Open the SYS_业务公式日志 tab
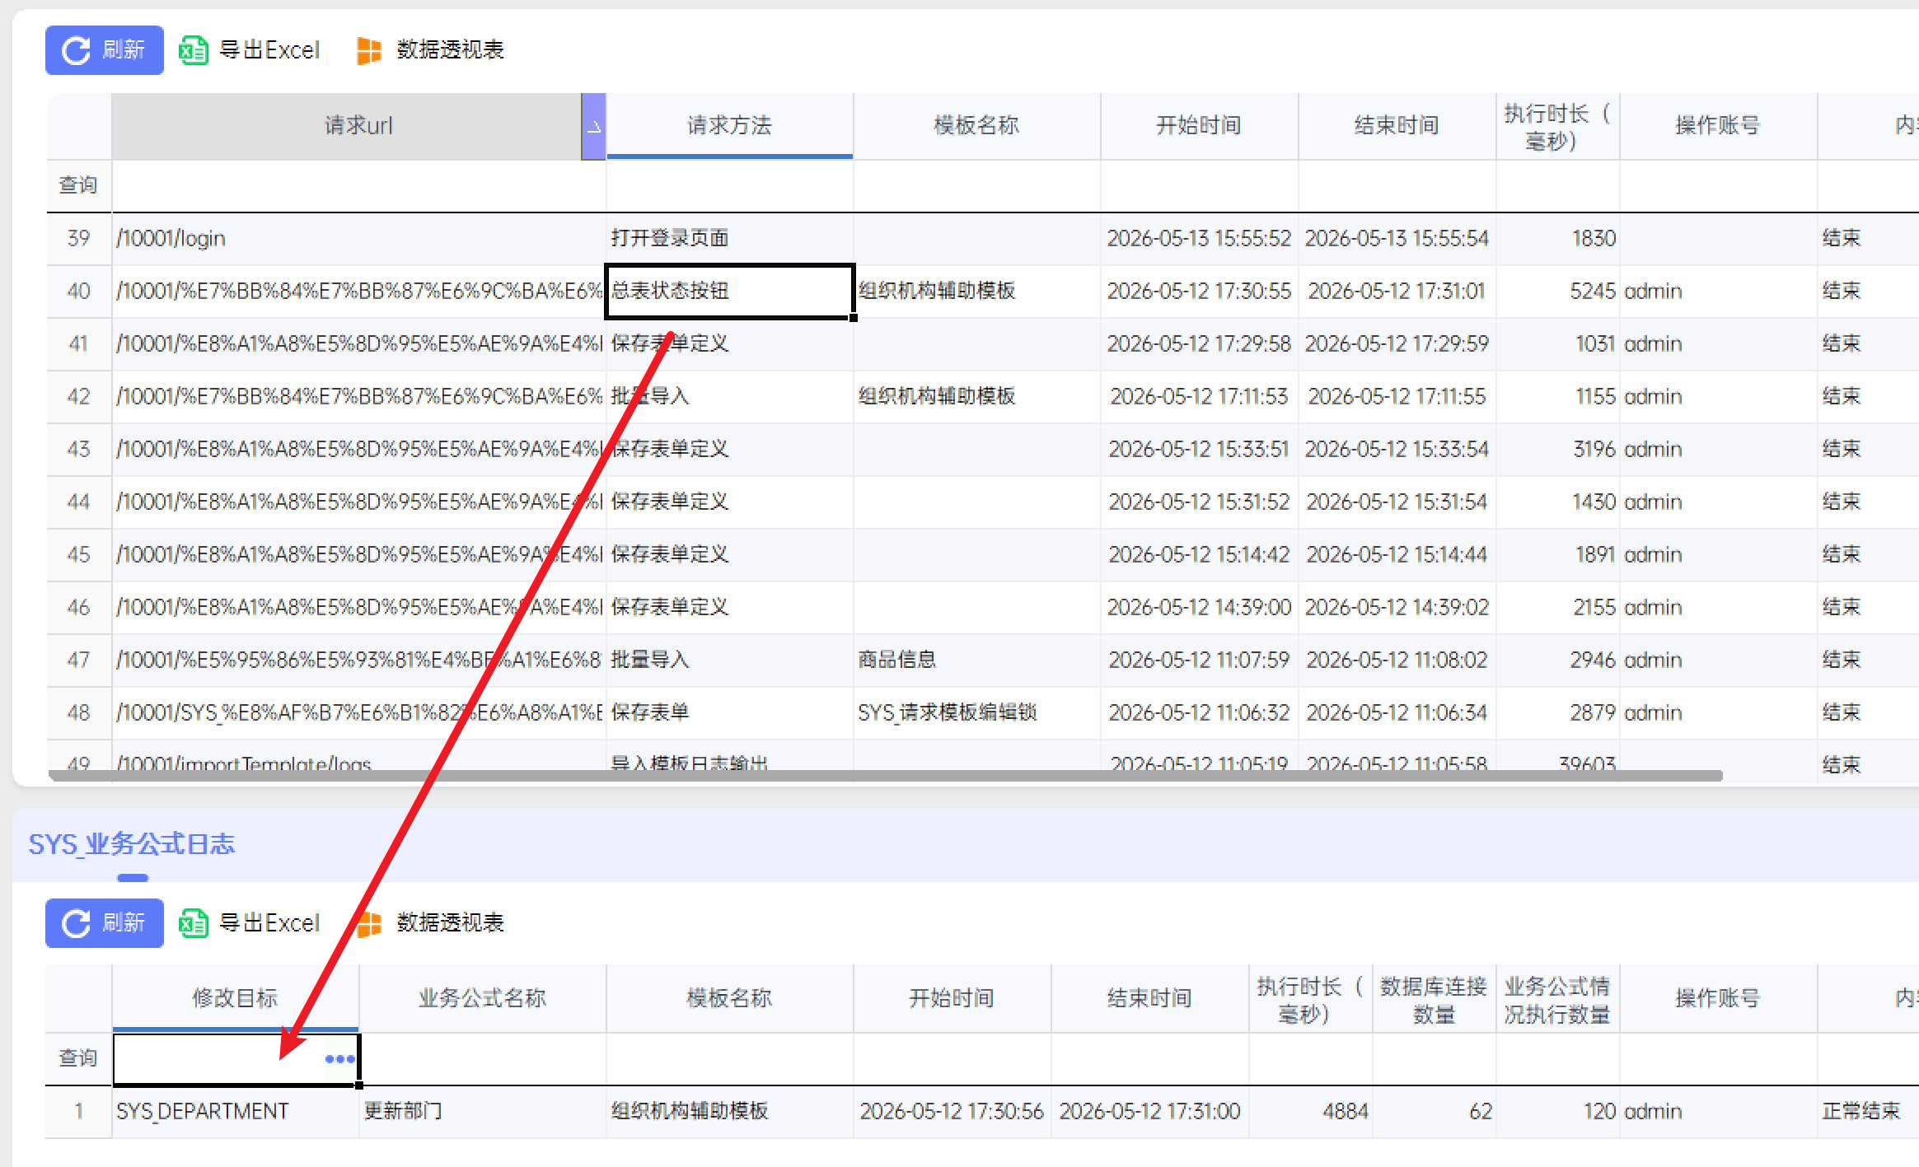 [132, 844]
